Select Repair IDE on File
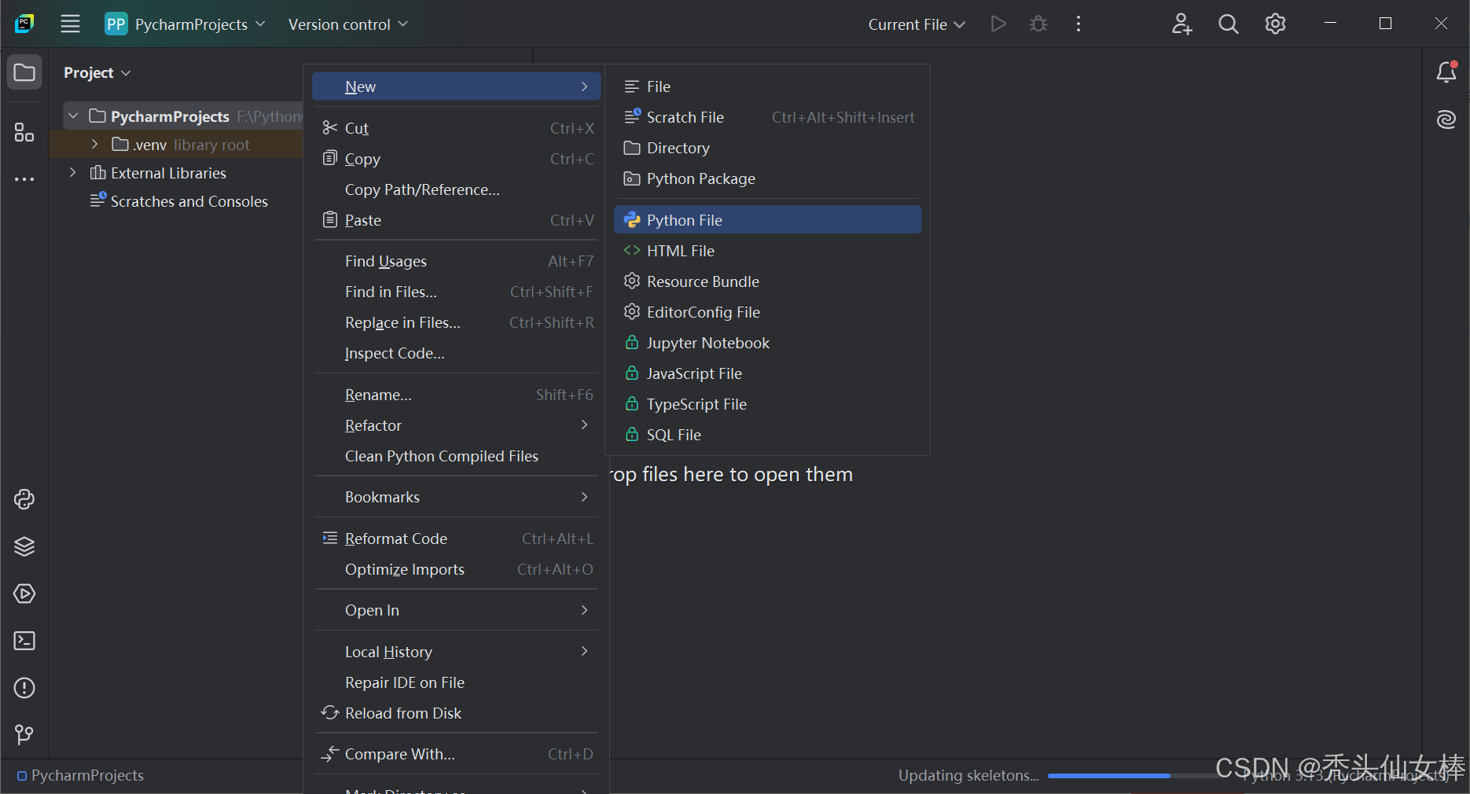Image resolution: width=1470 pixels, height=794 pixels. pyautogui.click(x=456, y=682)
